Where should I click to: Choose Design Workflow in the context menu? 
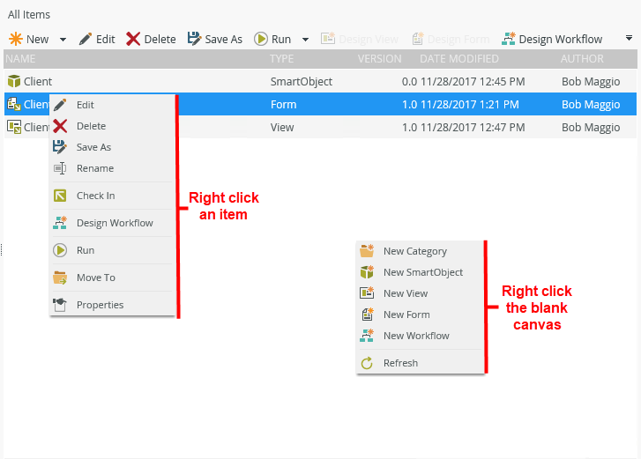tap(113, 224)
